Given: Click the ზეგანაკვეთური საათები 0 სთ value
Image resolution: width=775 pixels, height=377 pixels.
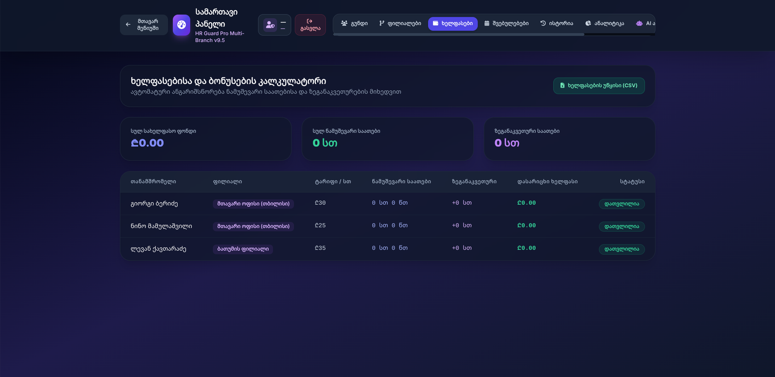Looking at the screenshot, I should tap(507, 143).
